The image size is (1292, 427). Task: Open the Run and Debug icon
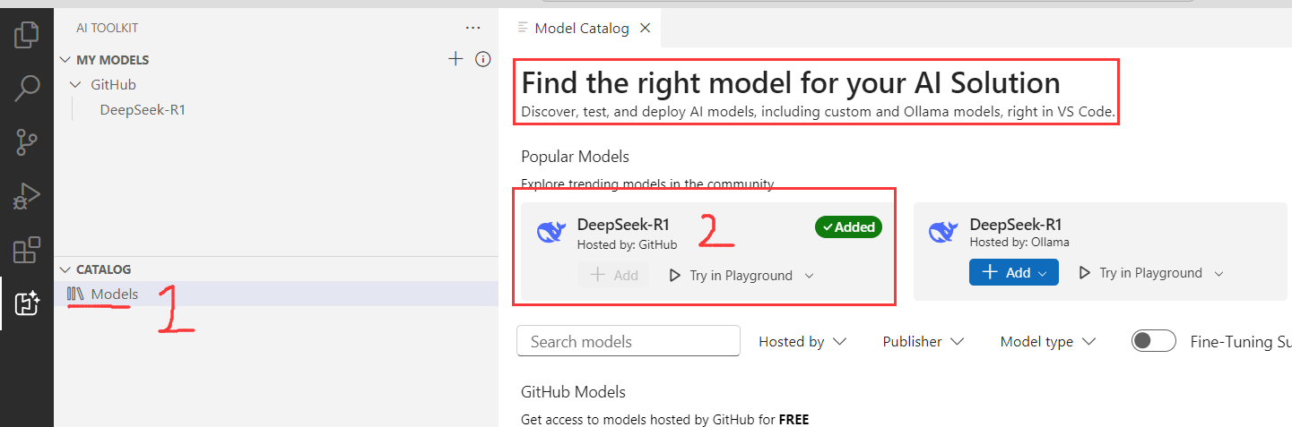[x=27, y=195]
